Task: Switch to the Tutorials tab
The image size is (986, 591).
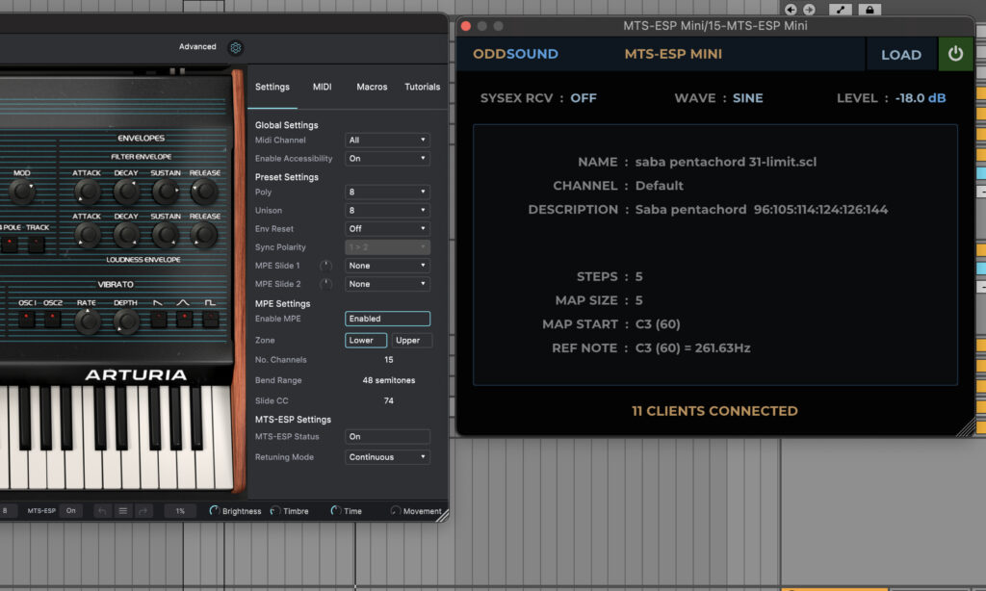Action: (x=422, y=87)
